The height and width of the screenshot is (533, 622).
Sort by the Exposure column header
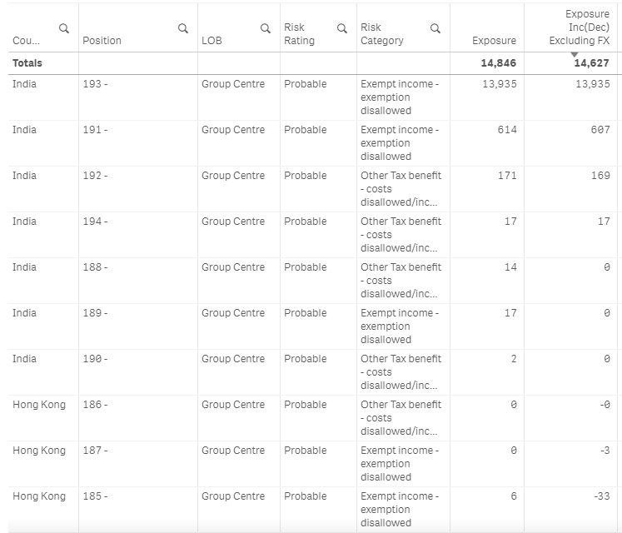point(494,41)
